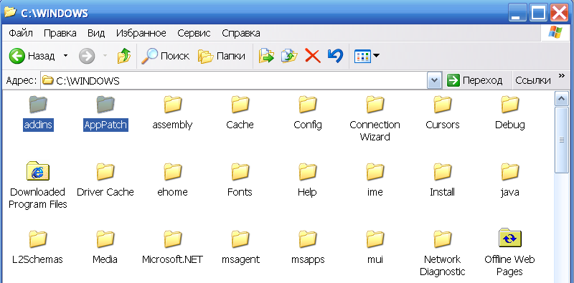The height and width of the screenshot is (283, 574).
Task: Open the Поиск search pane
Action: tap(165, 56)
